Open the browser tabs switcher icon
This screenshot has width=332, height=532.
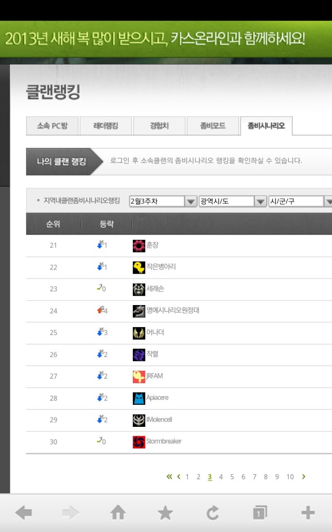259,513
